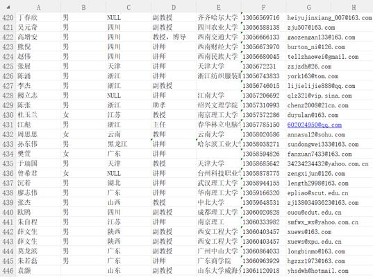Select column A header
The image size is (373, 277).
(x=38, y=8)
